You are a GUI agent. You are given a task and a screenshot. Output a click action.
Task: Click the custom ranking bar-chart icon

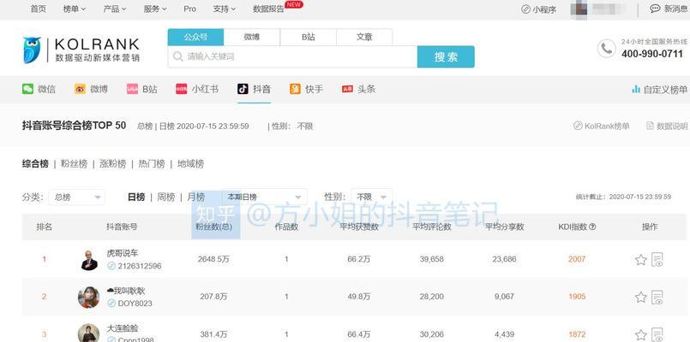636,90
